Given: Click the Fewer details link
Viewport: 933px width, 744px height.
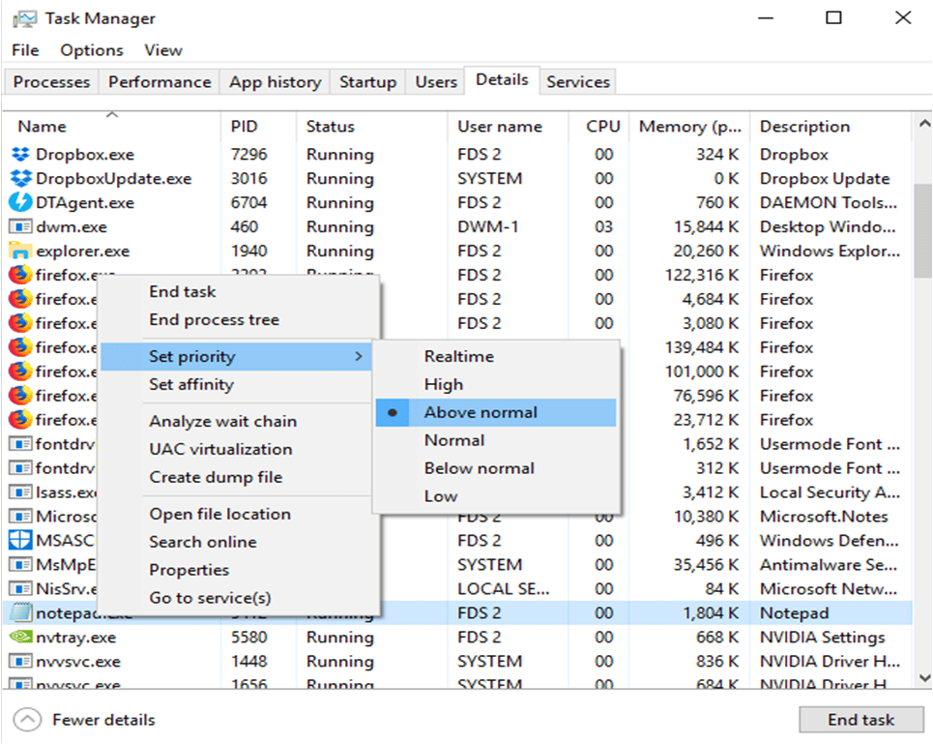Looking at the screenshot, I should pyautogui.click(x=103, y=720).
